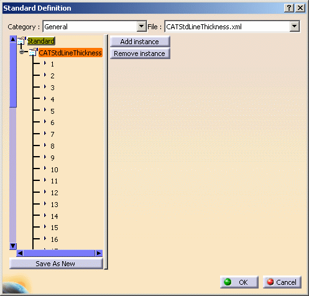Image resolution: width=309 pixels, height=296 pixels.
Task: Click the red Cancel button
Action: tap(282, 282)
